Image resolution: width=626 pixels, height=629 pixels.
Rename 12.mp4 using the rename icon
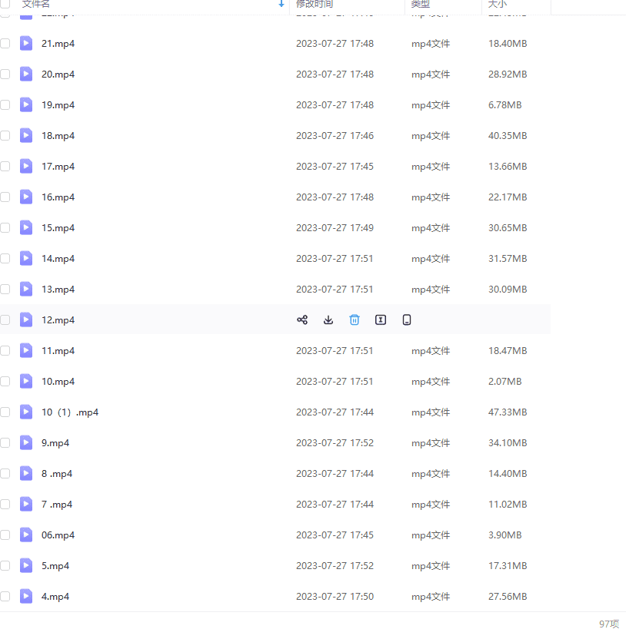click(x=381, y=320)
